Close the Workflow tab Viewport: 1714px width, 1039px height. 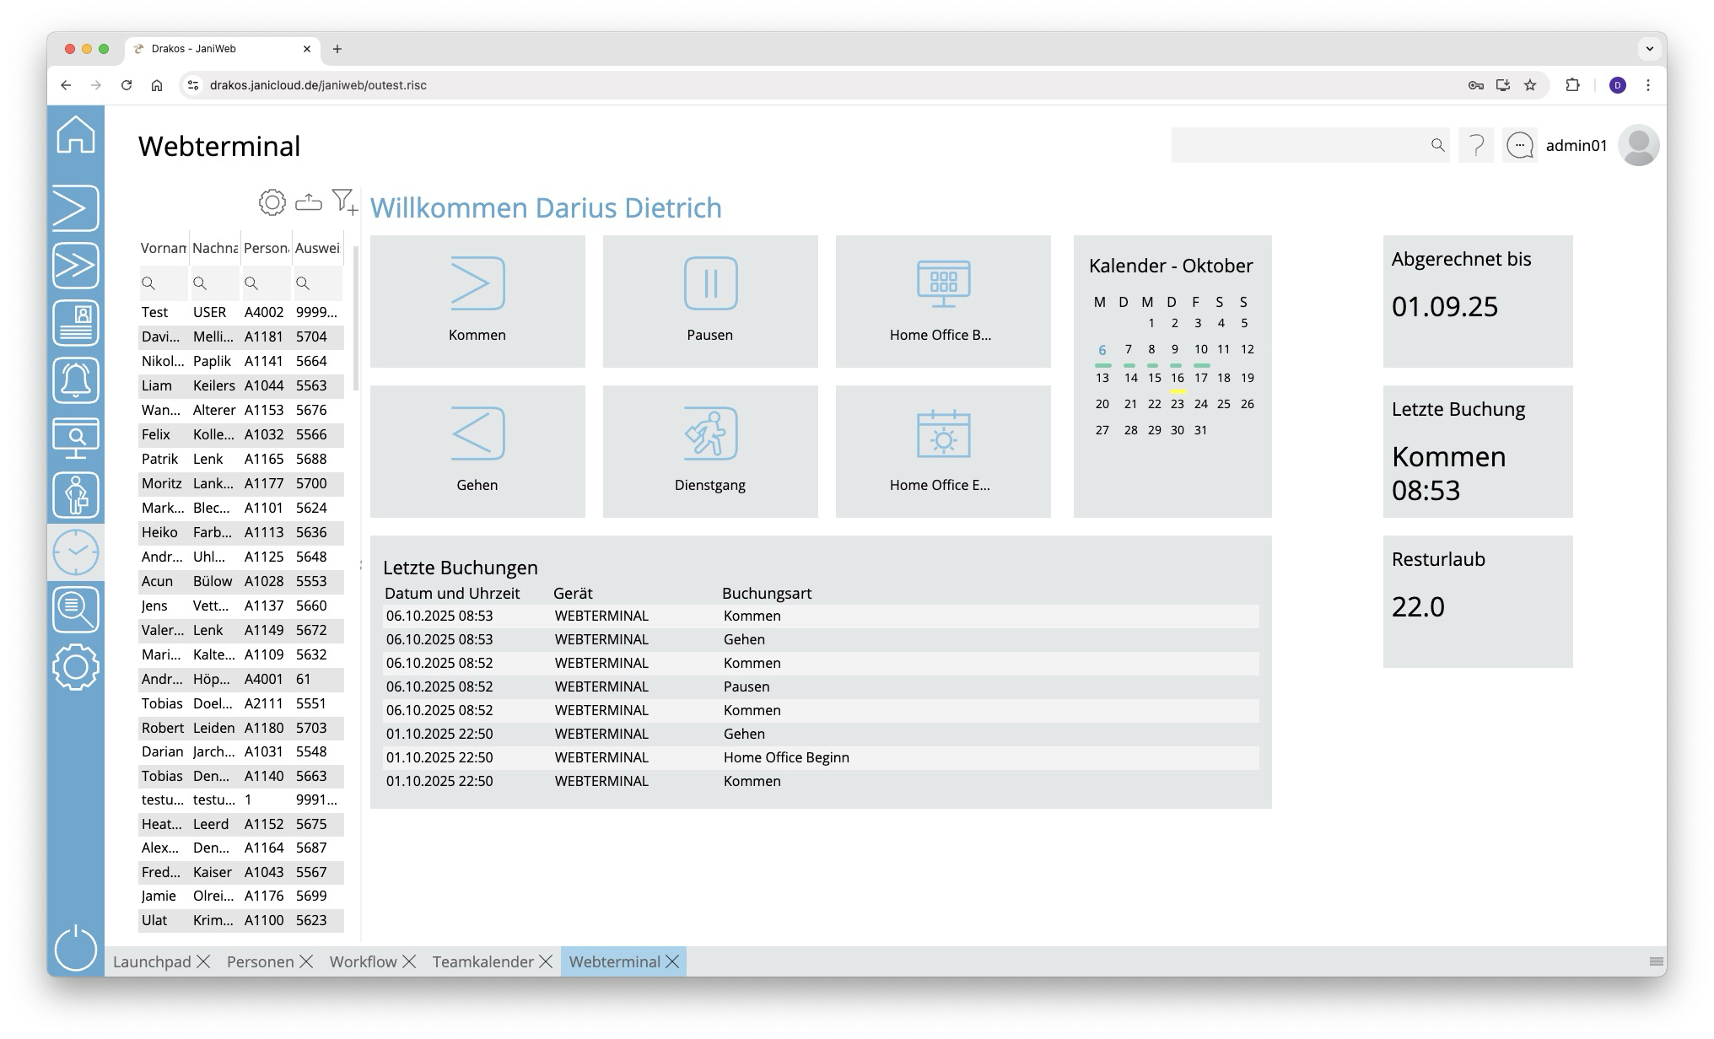pyautogui.click(x=409, y=961)
